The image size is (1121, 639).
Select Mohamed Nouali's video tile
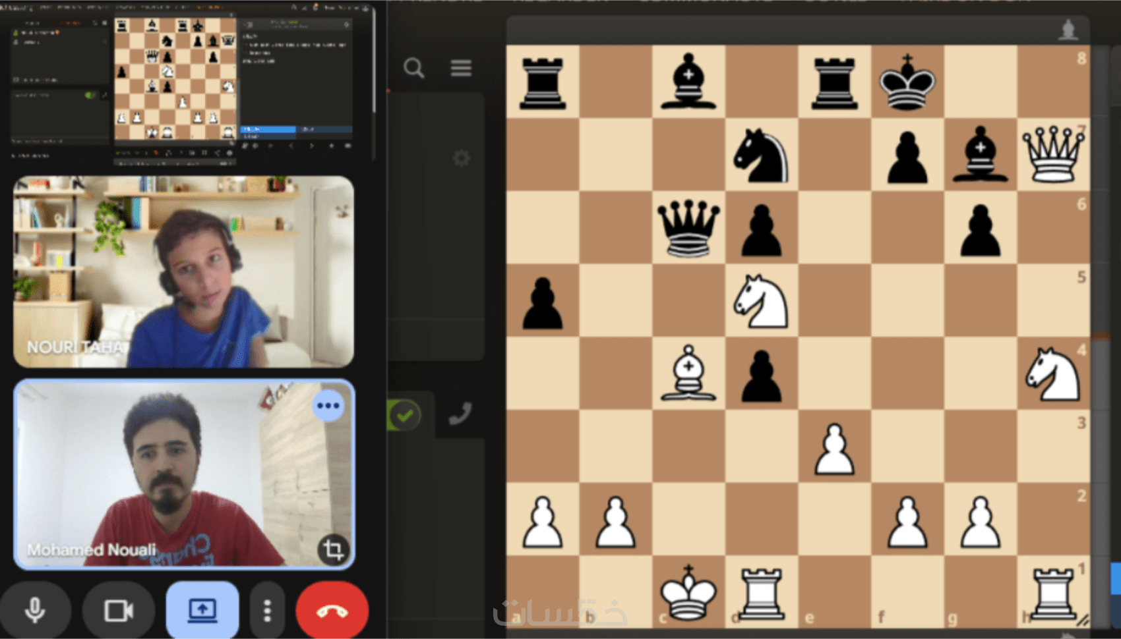pyautogui.click(x=184, y=474)
